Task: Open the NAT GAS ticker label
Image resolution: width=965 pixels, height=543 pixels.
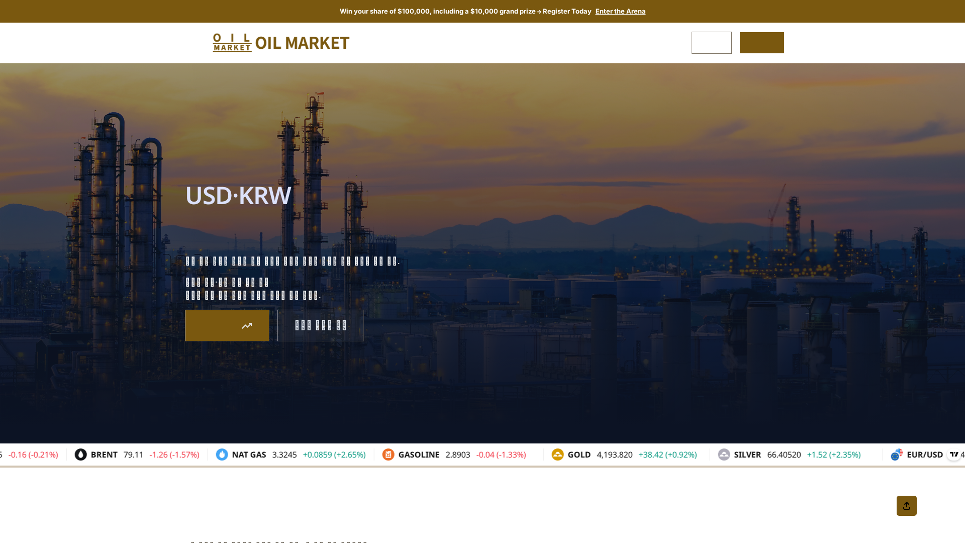Action: [x=249, y=455]
